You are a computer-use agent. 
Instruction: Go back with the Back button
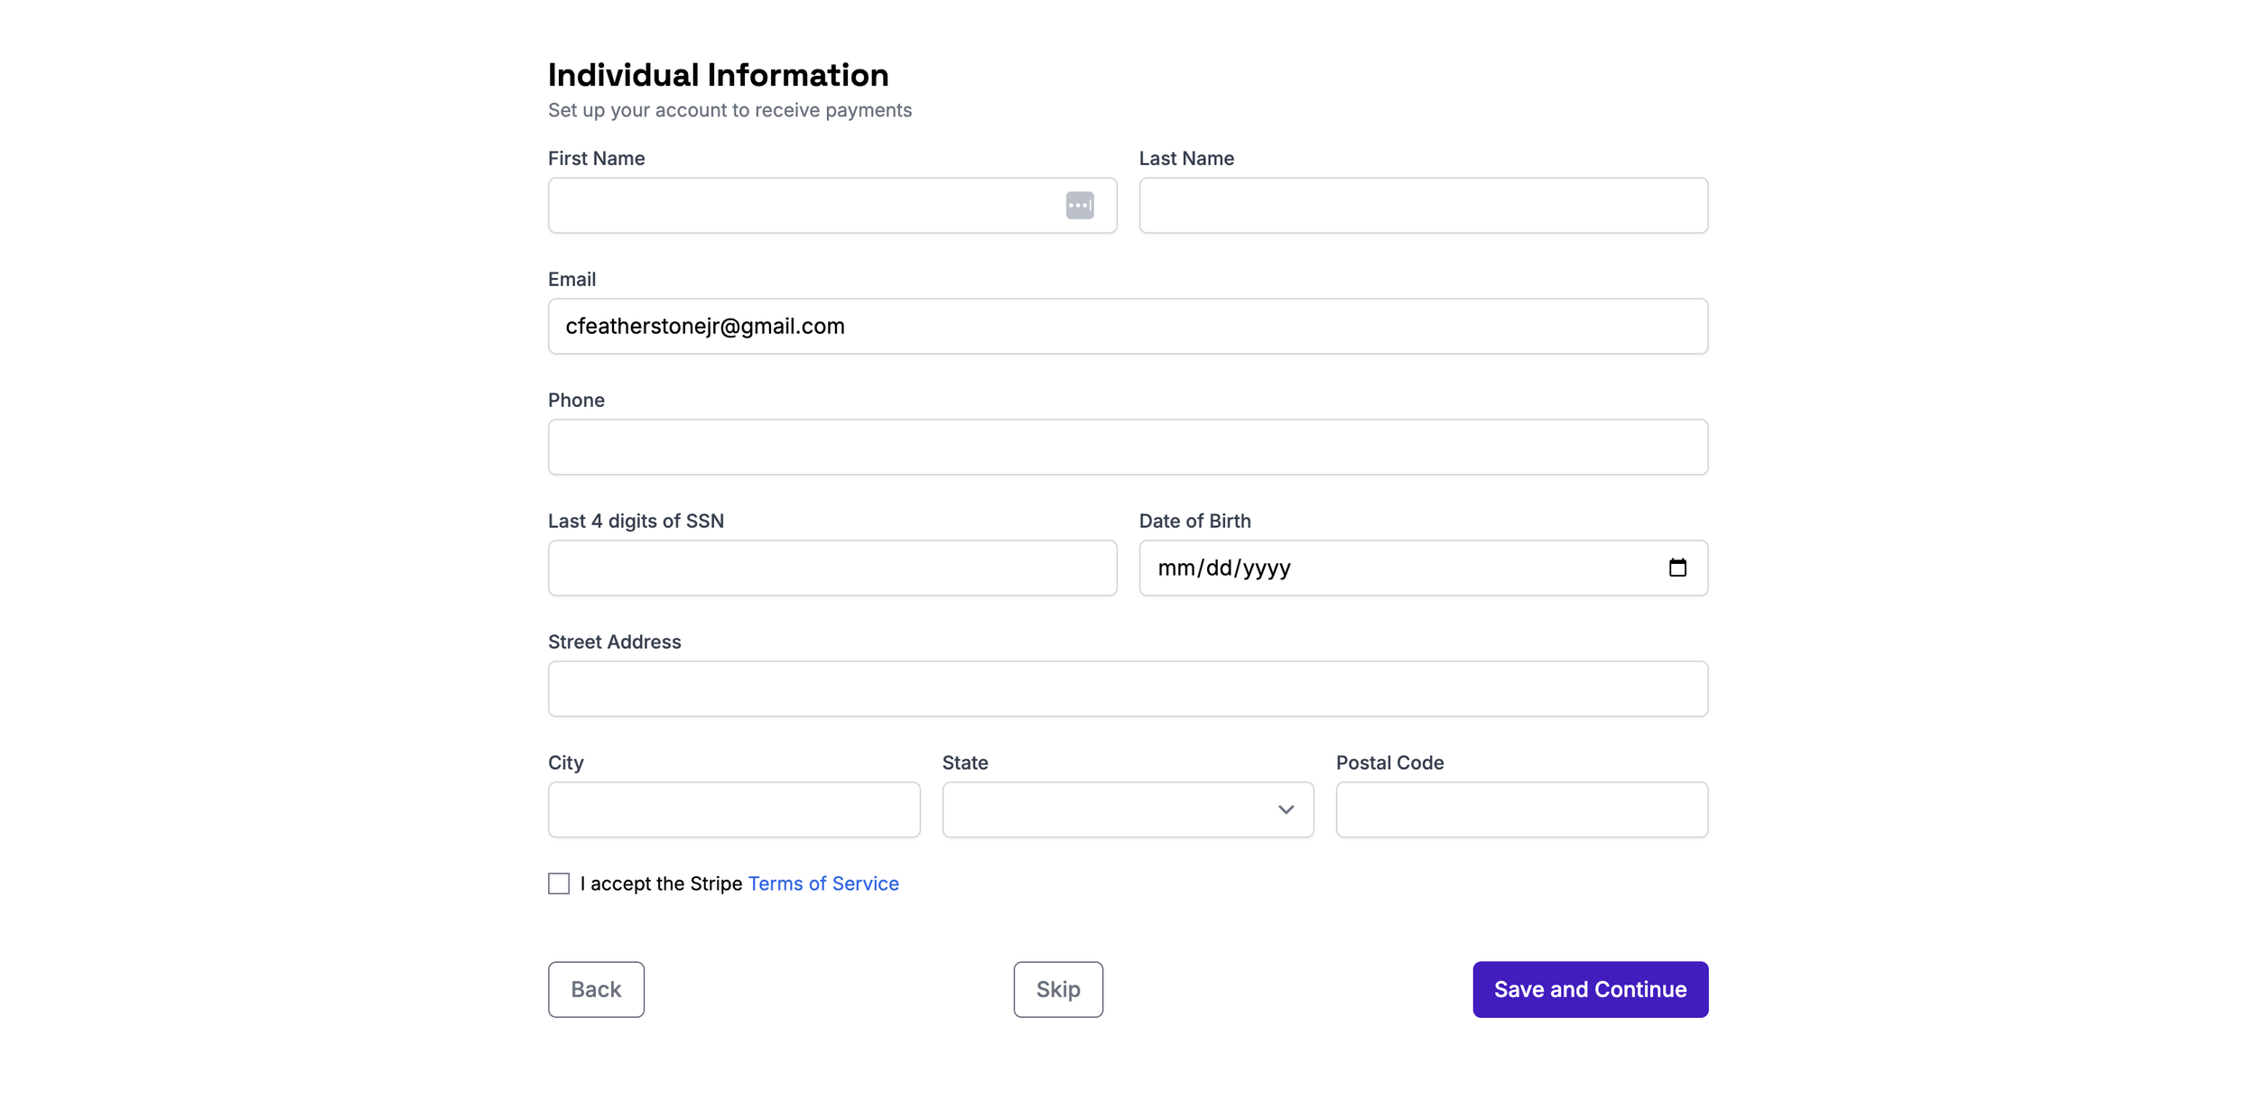tap(596, 989)
